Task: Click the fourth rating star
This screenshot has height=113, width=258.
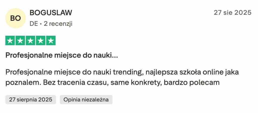Action: point(41,40)
